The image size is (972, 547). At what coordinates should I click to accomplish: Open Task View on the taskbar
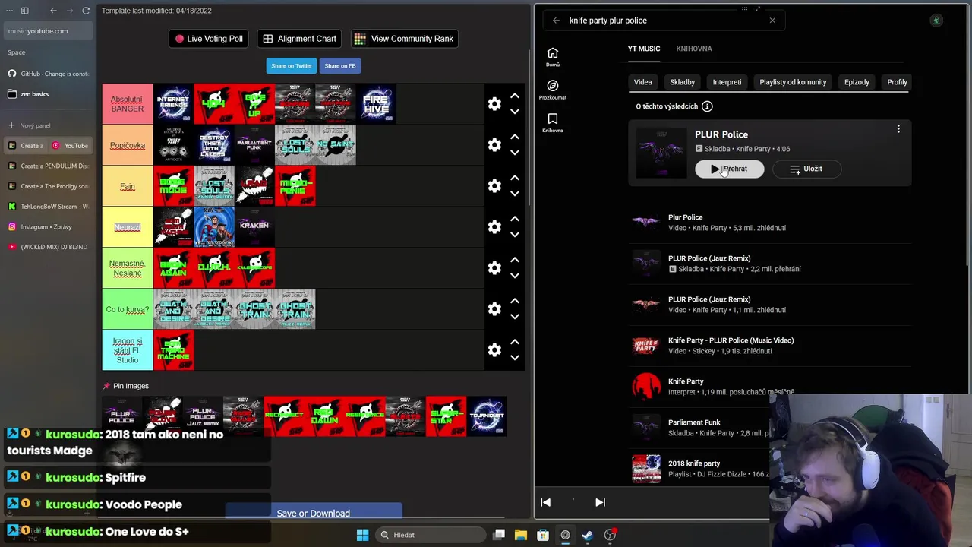point(499,535)
